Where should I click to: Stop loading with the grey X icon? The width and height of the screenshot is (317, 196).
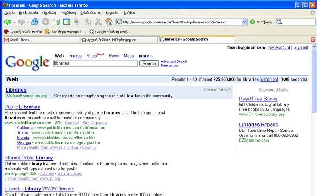[46, 22]
